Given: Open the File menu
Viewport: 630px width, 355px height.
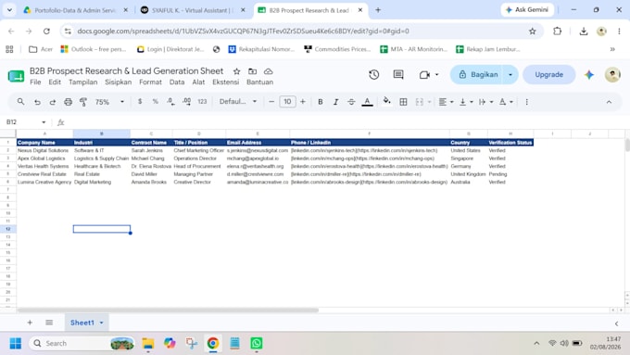Looking at the screenshot, I should click(x=35, y=82).
